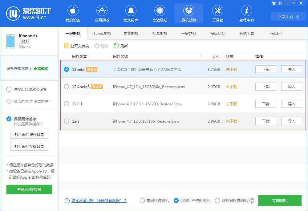Choose 常规快速刷机 mode
Viewport: 308px width, 211px height.
(142, 201)
